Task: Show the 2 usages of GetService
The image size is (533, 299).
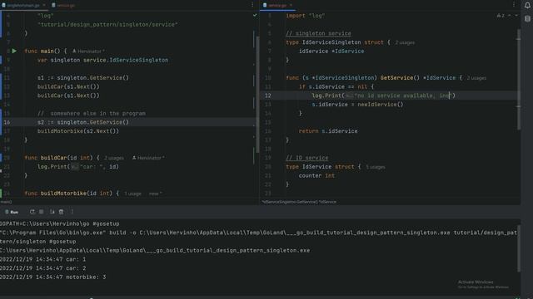Action: (476, 78)
